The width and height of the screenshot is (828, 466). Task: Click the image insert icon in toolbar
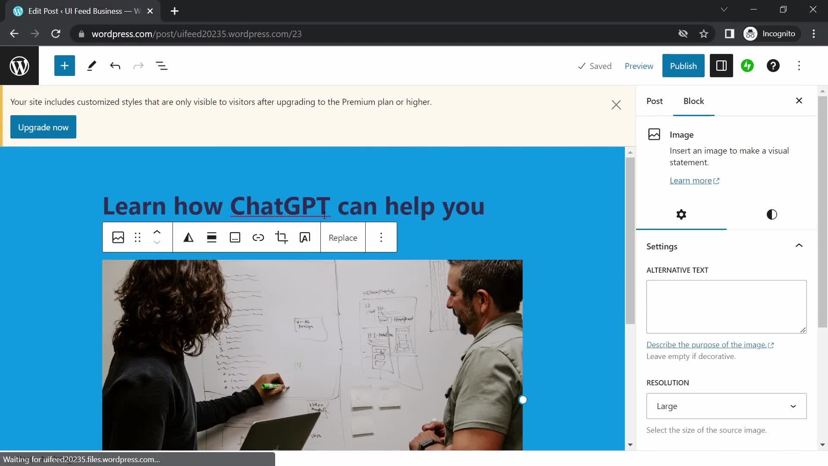tap(118, 237)
